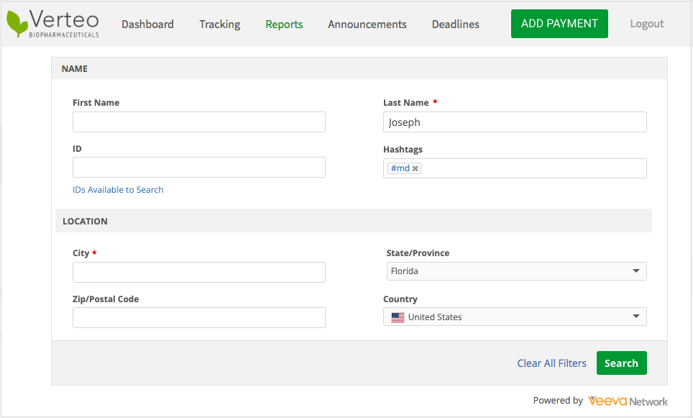Viewport: 693px width, 418px height.
Task: Open the Dashboard tab
Action: (147, 24)
